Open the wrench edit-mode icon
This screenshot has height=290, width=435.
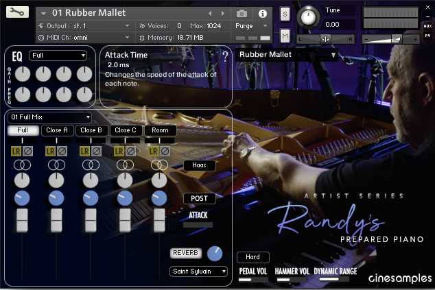(17, 12)
